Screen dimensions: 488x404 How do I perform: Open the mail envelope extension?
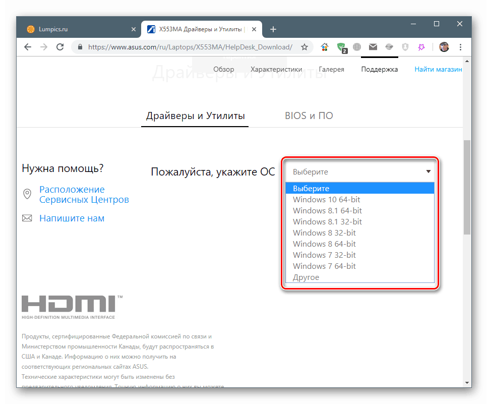373,47
